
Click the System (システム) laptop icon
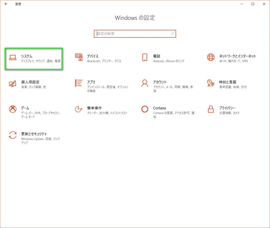[x=13, y=58]
